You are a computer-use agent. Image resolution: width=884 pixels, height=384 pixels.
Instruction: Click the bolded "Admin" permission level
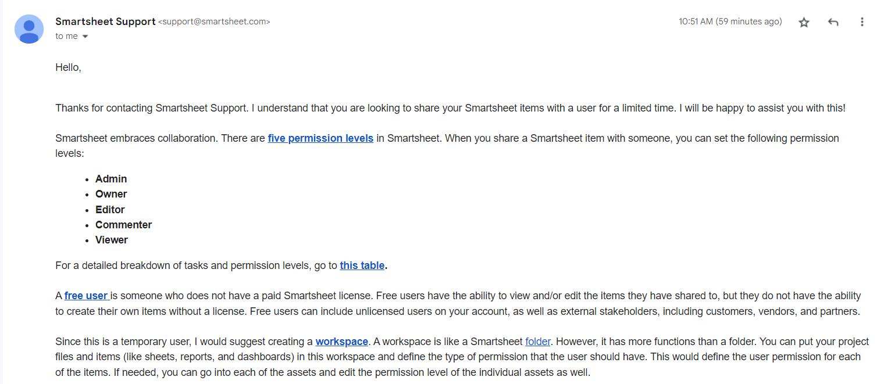point(111,179)
